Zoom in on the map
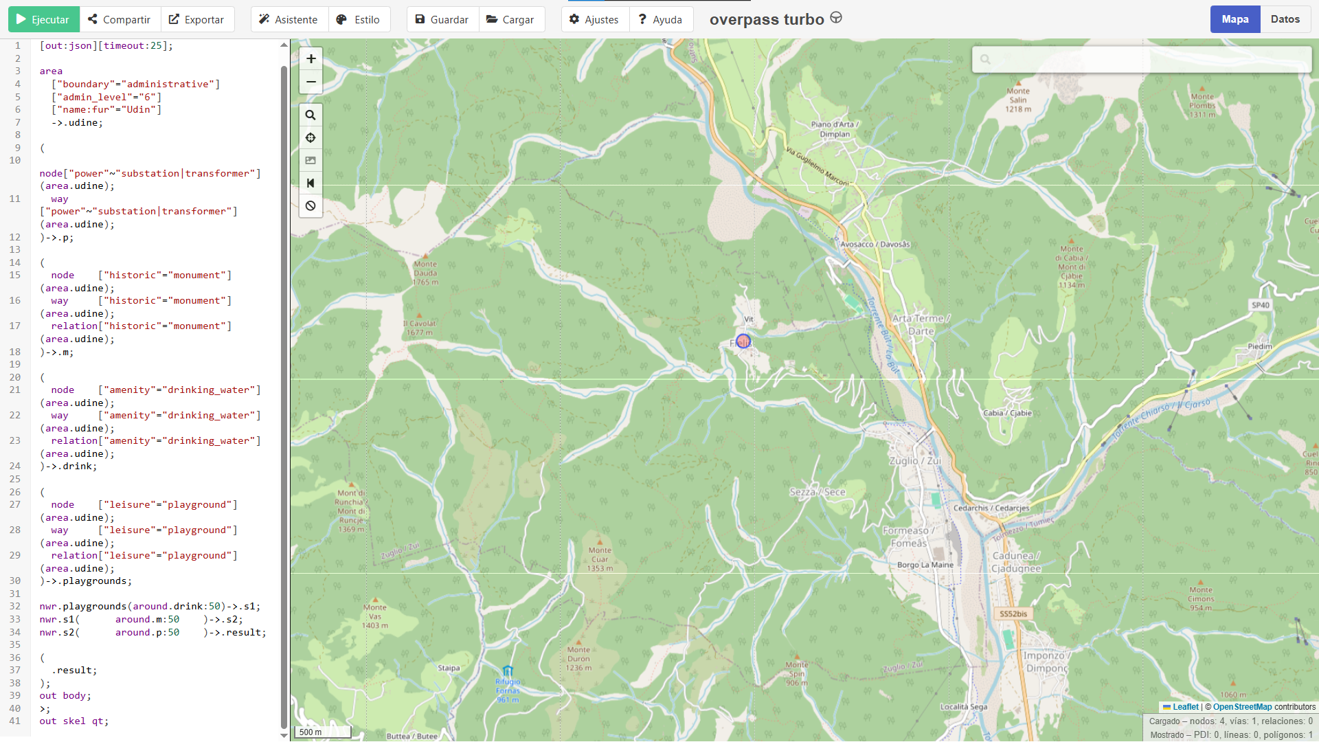This screenshot has width=1319, height=742. [x=311, y=59]
